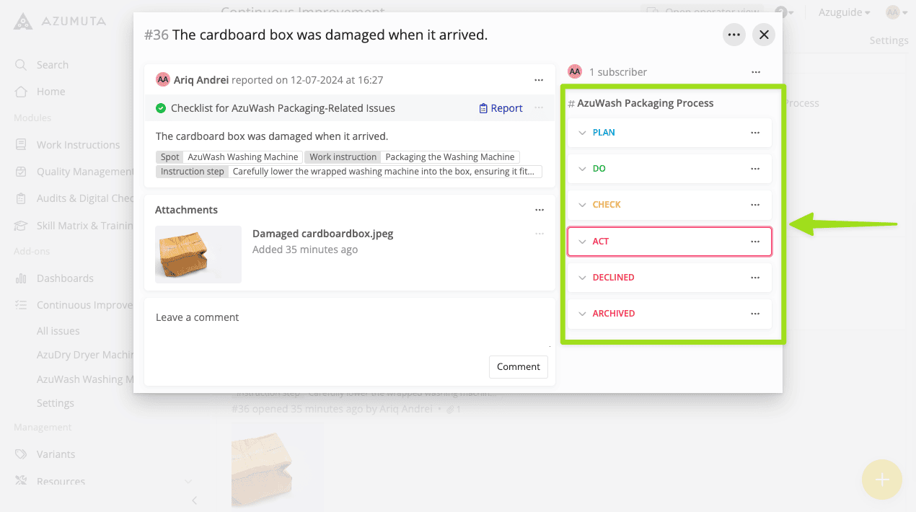Viewport: 916px width, 512px height.
Task: Open the PLAN stage ellipsis menu
Action: coord(755,133)
